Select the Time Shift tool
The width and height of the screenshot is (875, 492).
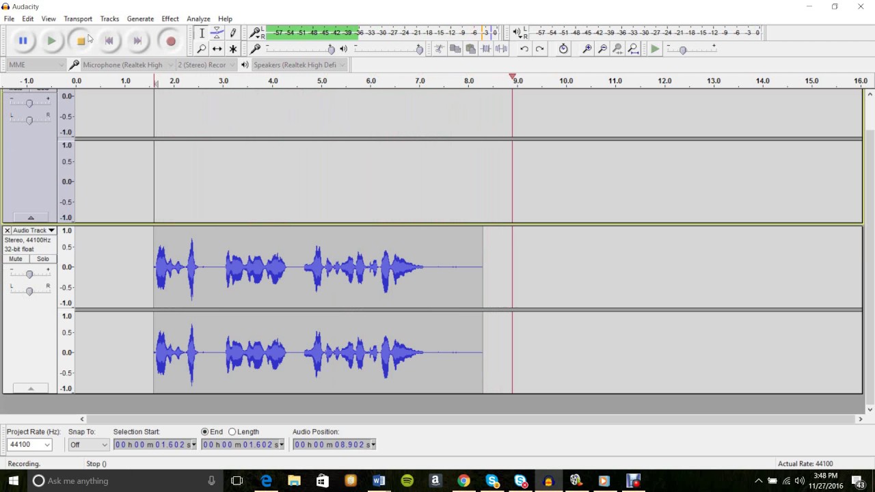click(x=217, y=49)
